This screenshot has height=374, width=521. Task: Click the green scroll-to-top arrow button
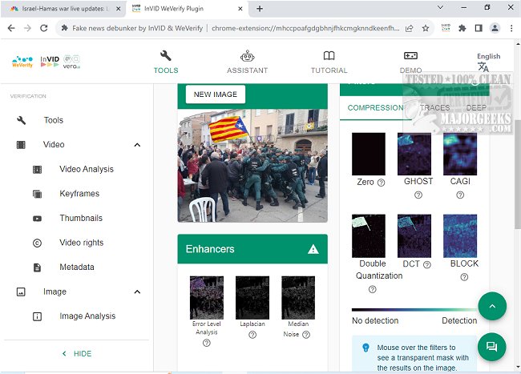tap(492, 306)
